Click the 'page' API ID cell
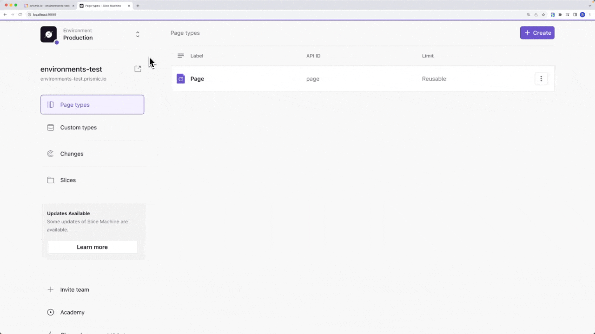 (x=313, y=79)
